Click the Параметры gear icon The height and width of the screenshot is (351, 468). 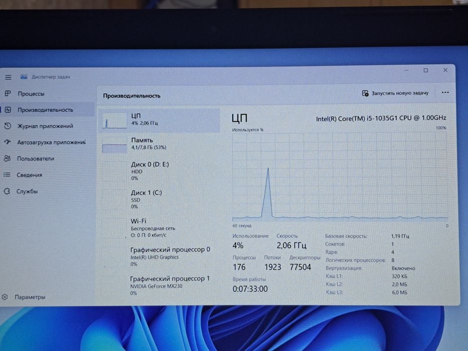[x=5, y=297]
